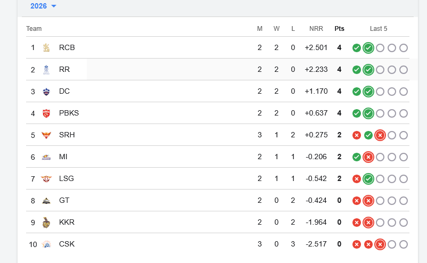Click the SRH team logo icon
This screenshot has height=263, width=427.
click(47, 135)
